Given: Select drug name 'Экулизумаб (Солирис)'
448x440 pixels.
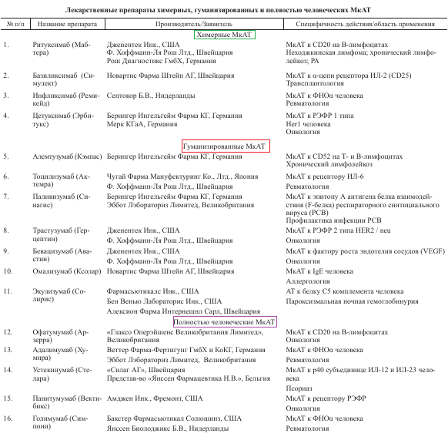Looking at the screenshot, I should [59, 295].
